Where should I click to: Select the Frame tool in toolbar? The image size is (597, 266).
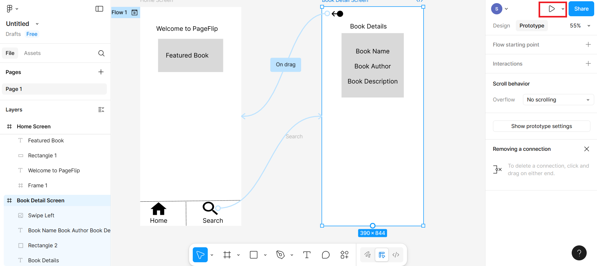click(227, 255)
